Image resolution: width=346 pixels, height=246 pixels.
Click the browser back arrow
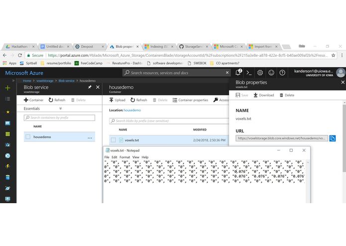pyautogui.click(x=5, y=55)
